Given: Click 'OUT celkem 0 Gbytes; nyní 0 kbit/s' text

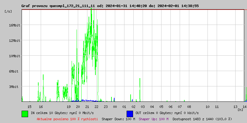Looking at the screenshot, I should pos(167,113).
